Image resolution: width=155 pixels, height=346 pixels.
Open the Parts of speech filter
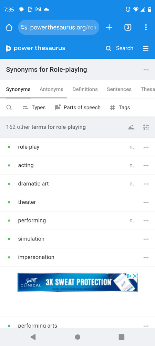coord(77,108)
